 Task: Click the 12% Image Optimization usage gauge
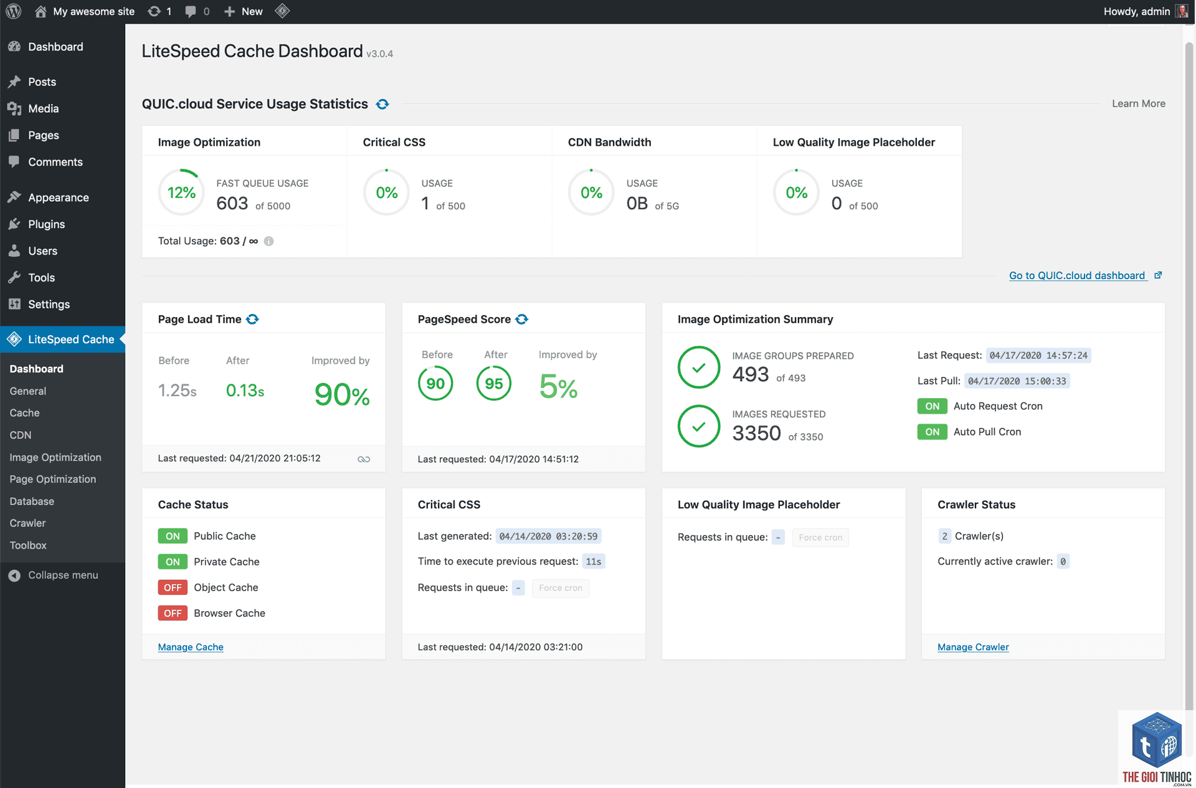pyautogui.click(x=181, y=192)
